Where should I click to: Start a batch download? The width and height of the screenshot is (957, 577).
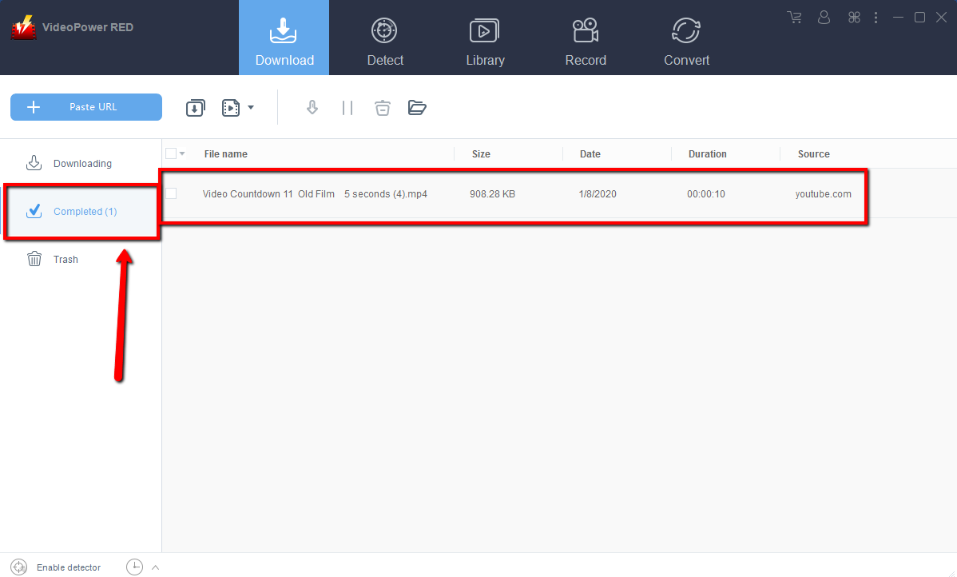point(195,107)
